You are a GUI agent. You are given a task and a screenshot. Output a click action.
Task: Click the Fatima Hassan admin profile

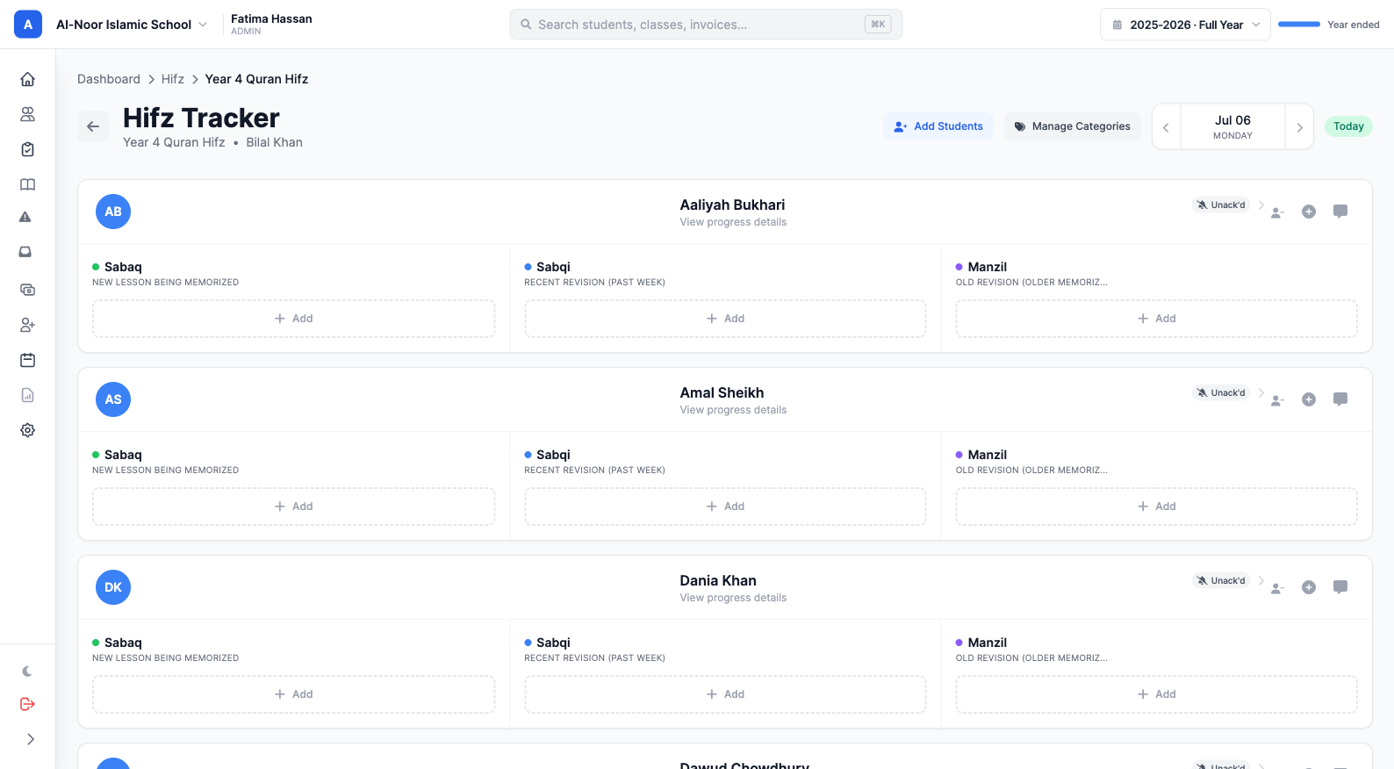[x=271, y=25]
